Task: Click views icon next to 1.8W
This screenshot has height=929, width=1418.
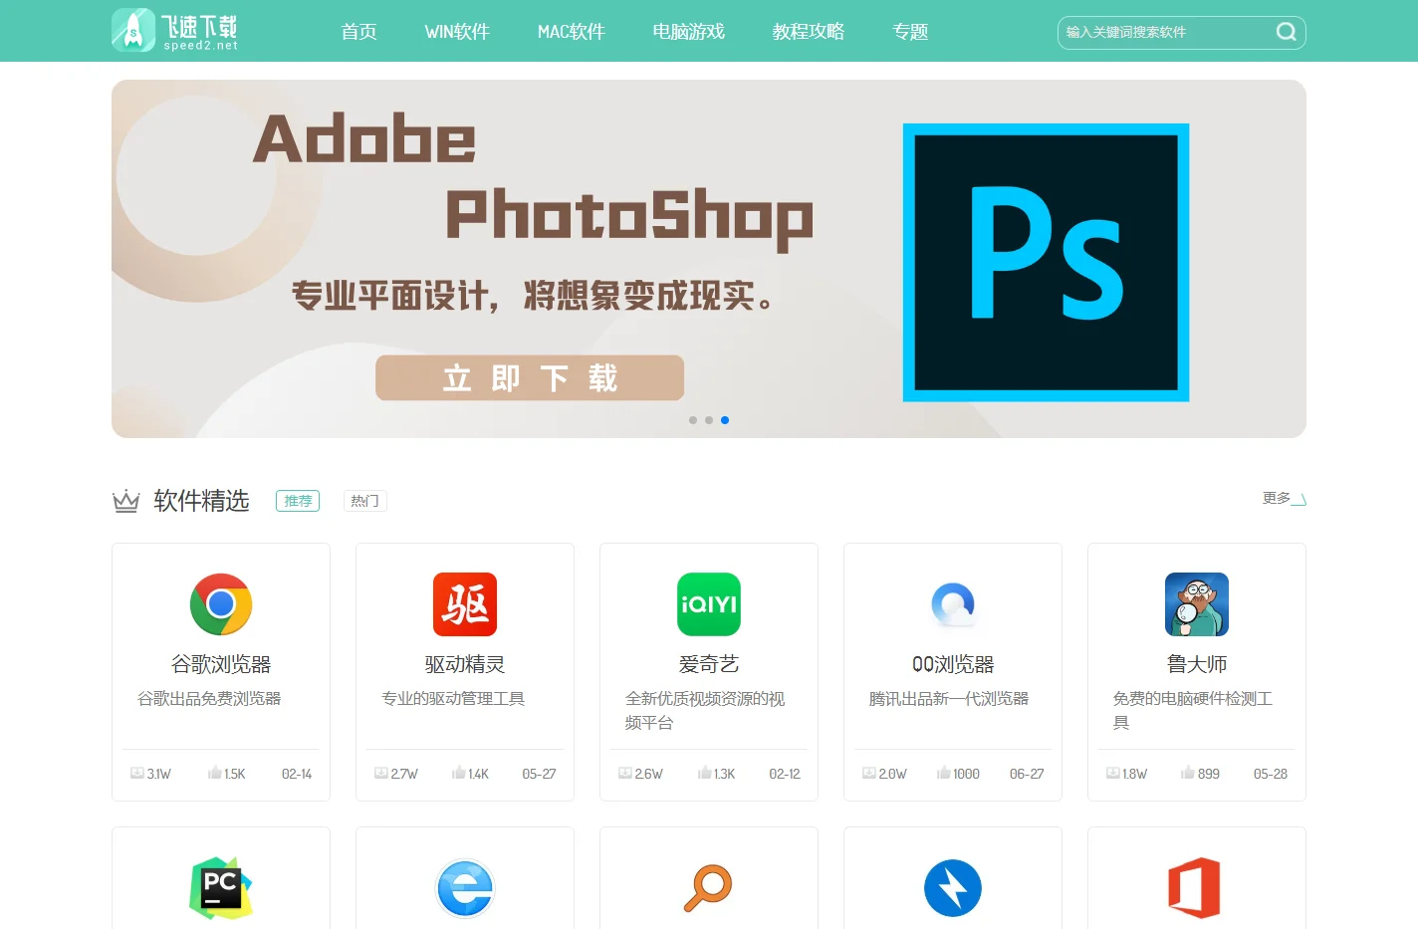Action: [1113, 773]
